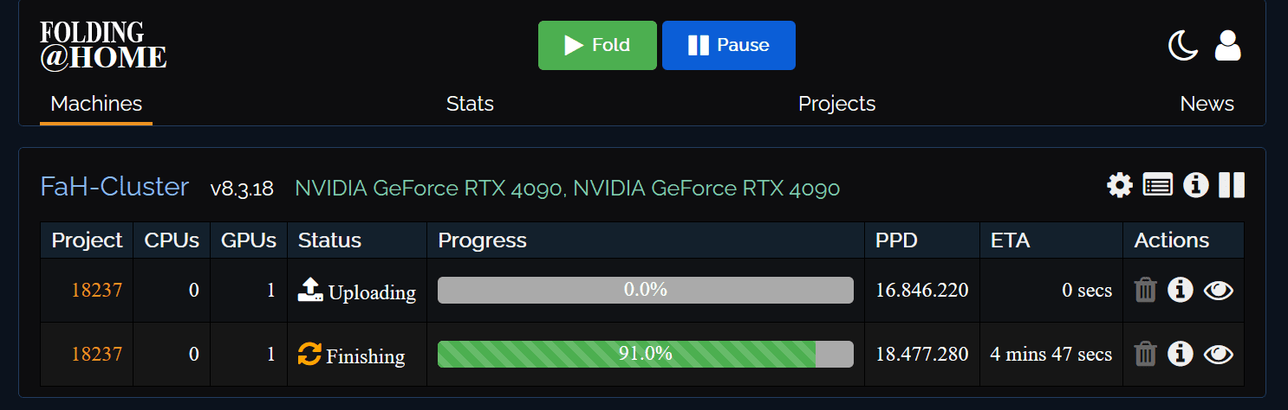
Task: Open project 18237 in the Uploading row
Action: coord(96,291)
